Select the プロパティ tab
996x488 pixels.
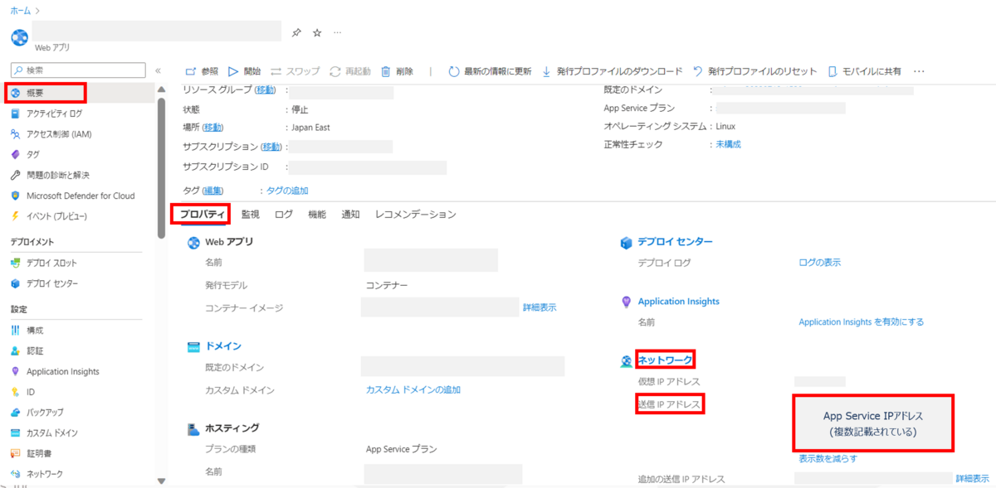click(203, 215)
